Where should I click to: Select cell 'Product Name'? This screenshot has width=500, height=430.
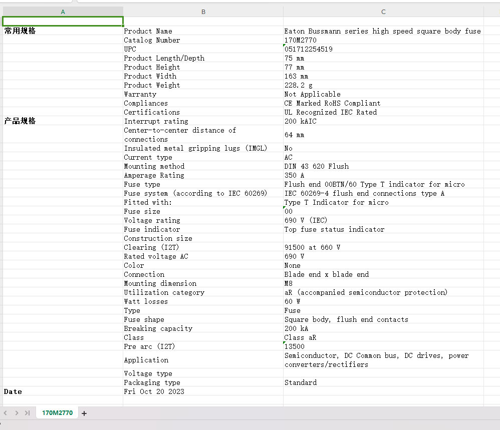(x=203, y=31)
